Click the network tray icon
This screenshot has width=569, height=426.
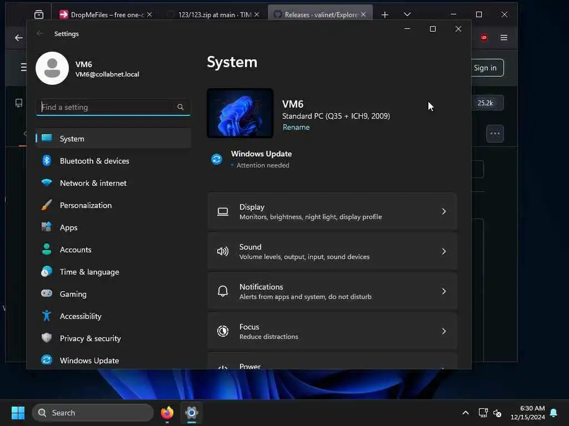(483, 413)
